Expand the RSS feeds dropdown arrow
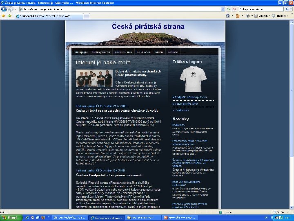 [x=242, y=16]
